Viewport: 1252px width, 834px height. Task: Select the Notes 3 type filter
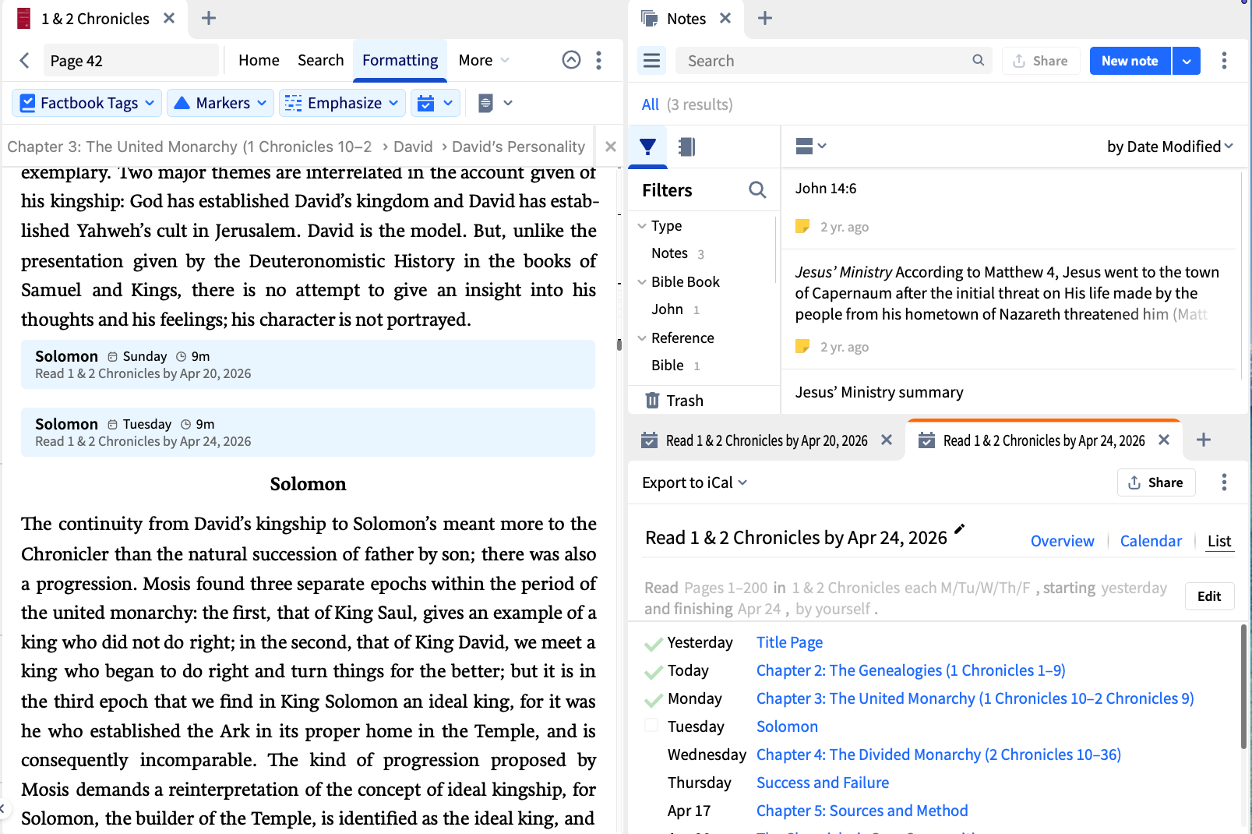[x=677, y=253]
